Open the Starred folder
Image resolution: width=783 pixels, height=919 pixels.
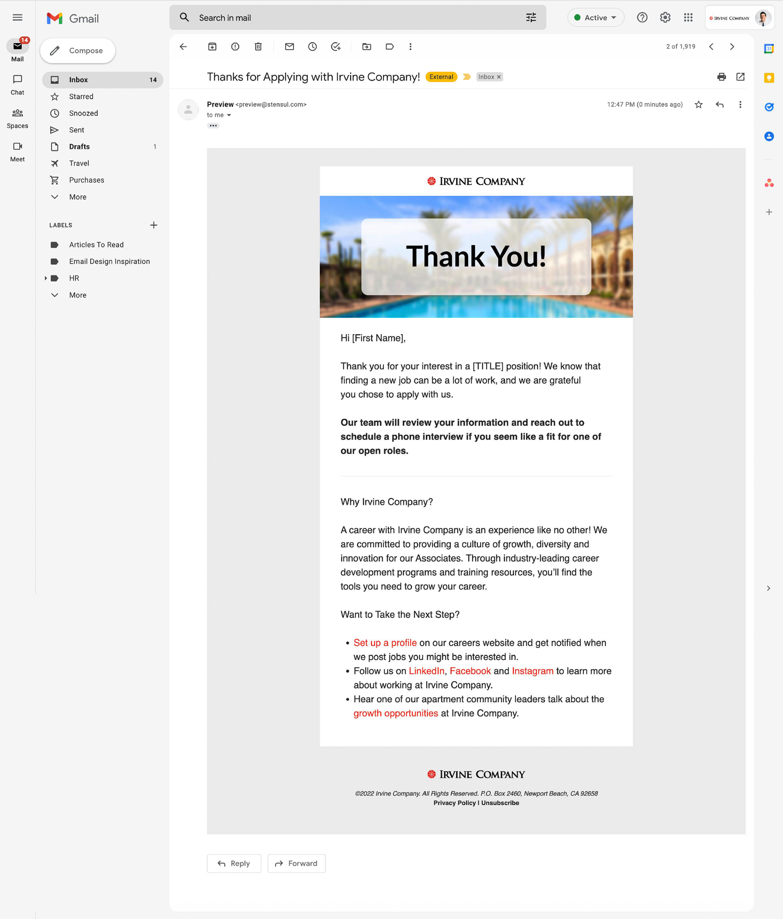103,97
